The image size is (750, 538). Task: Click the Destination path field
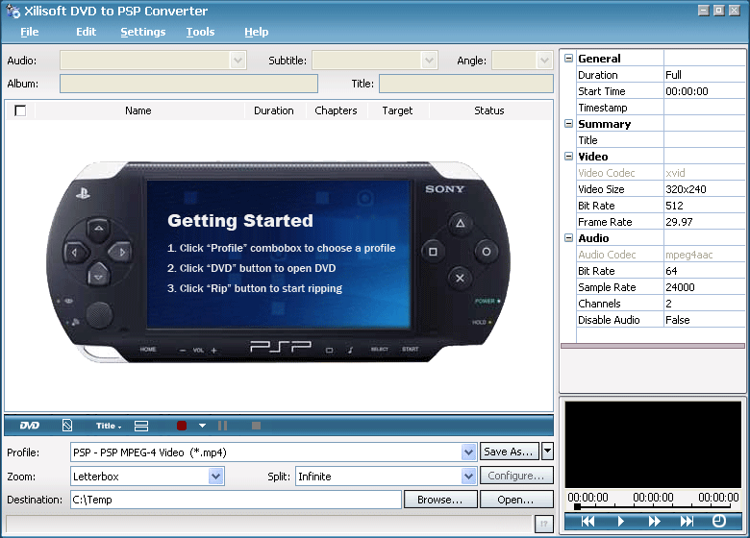click(x=236, y=500)
